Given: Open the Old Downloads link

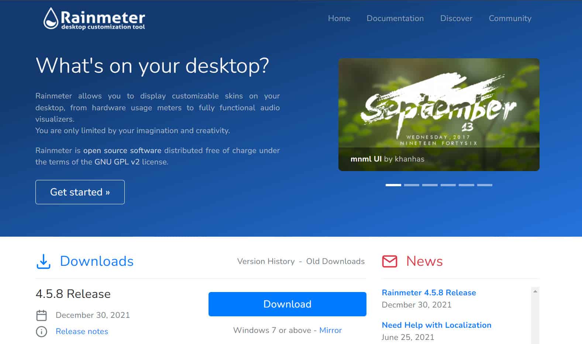Looking at the screenshot, I should 335,261.
